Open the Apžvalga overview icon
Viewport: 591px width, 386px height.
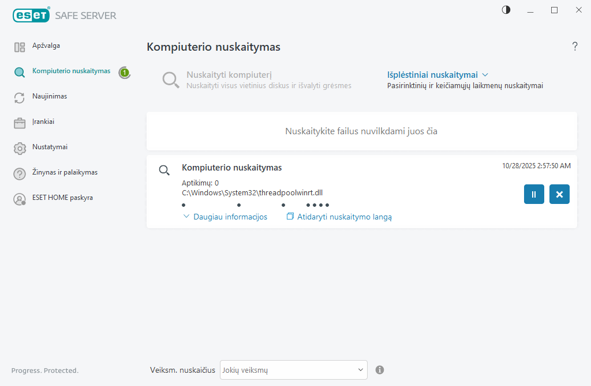pyautogui.click(x=20, y=47)
